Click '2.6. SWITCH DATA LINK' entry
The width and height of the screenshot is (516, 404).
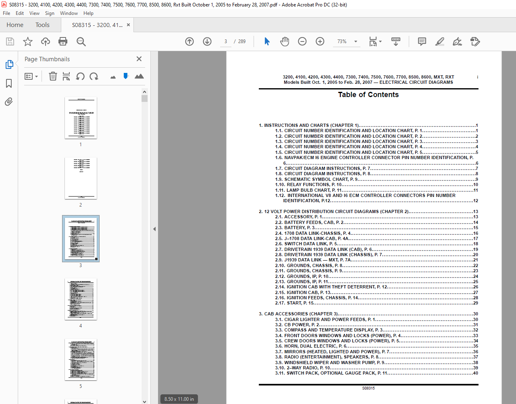pos(377,244)
